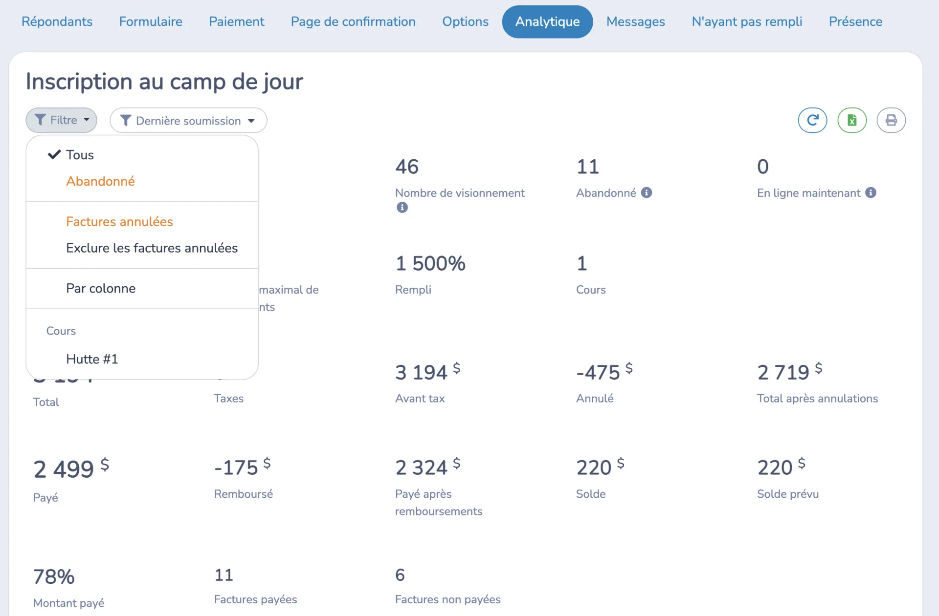The height and width of the screenshot is (616, 939).
Task: Choose Par colonne filter option
Action: coord(142,289)
